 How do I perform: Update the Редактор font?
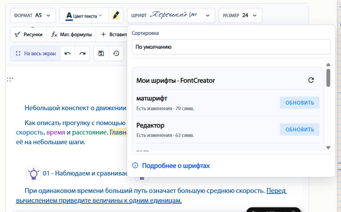tap(300, 129)
